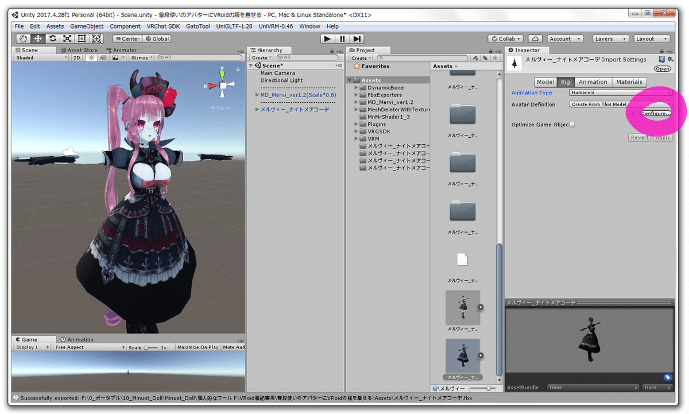The image size is (689, 414).
Task: Open the Collab dropdown
Action: pyautogui.click(x=506, y=38)
